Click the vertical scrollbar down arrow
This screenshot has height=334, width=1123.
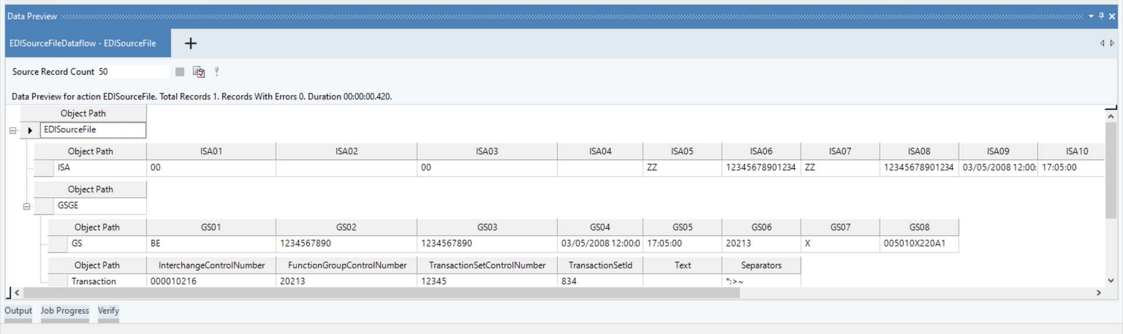point(1111,281)
